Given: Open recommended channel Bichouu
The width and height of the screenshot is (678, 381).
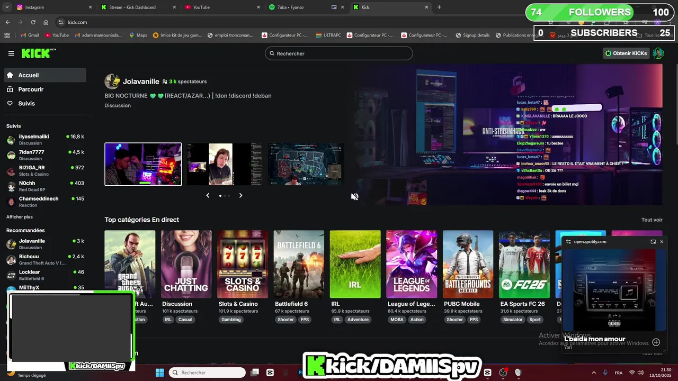Looking at the screenshot, I should 45,259.
